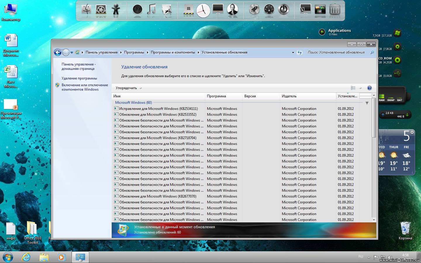Change the list view layout icon

(353, 88)
